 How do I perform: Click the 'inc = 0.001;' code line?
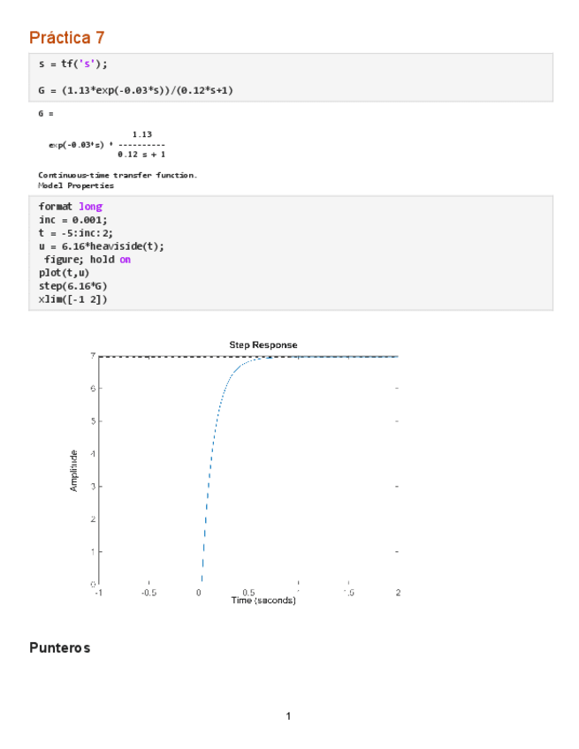click(73, 220)
